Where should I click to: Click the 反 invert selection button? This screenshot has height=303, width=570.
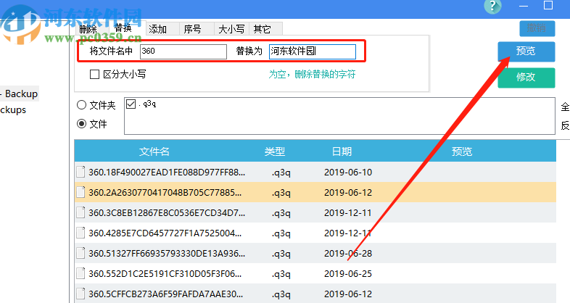(565, 125)
